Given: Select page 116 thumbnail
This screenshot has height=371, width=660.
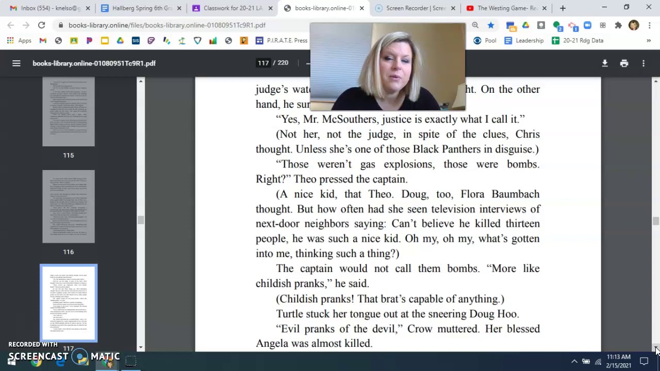Looking at the screenshot, I should click(69, 207).
